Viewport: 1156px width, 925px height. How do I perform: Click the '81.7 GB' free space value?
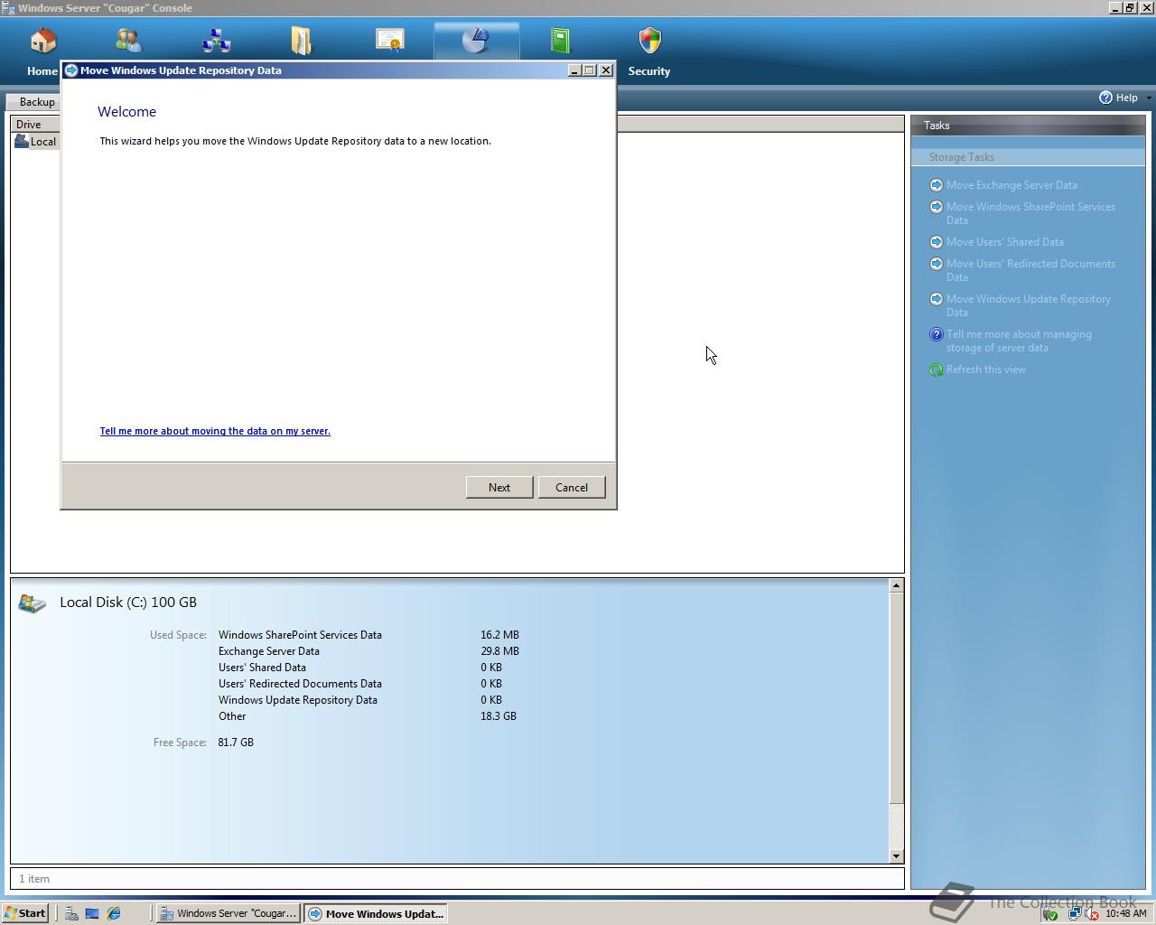236,743
